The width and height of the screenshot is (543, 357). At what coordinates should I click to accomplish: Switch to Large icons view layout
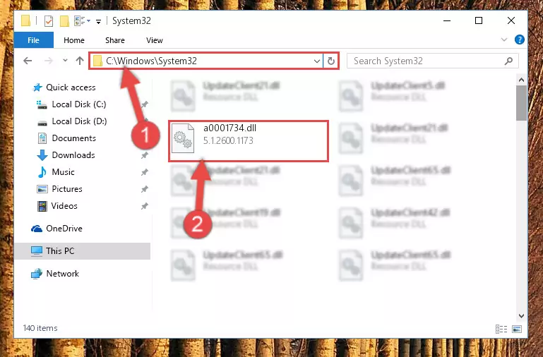517,329
